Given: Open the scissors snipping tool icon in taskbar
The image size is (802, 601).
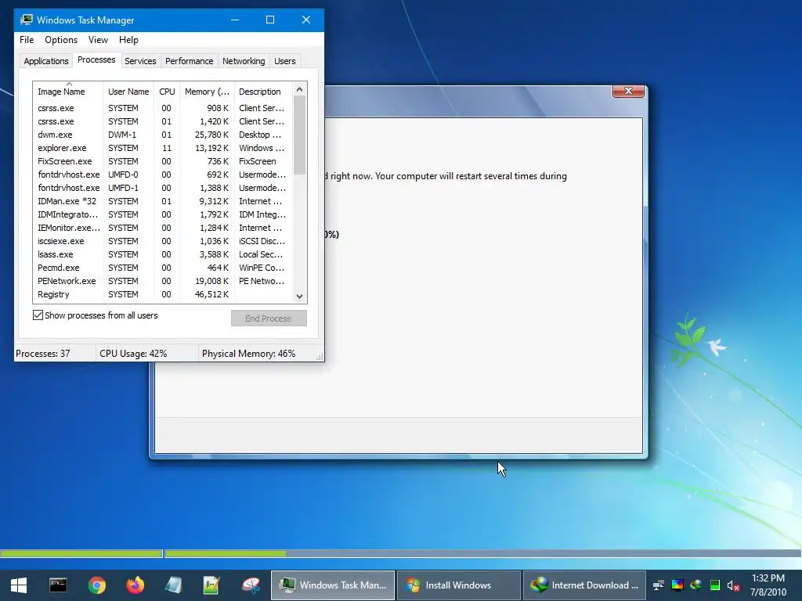Looking at the screenshot, I should (251, 585).
